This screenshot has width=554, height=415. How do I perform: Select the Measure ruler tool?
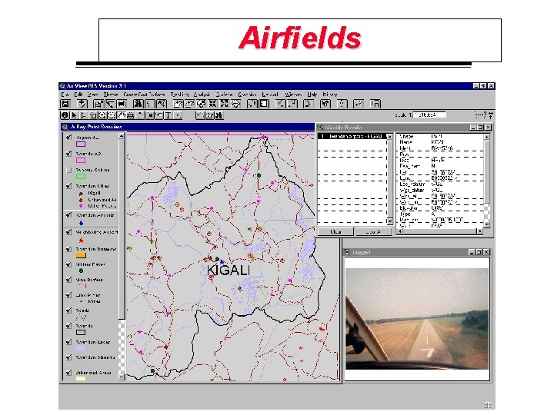(131, 115)
